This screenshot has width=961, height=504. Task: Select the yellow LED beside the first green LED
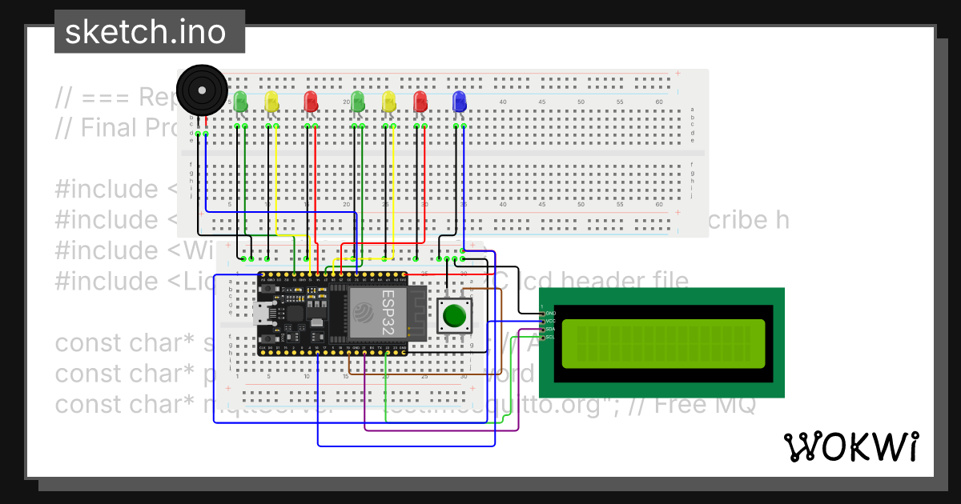[x=271, y=102]
